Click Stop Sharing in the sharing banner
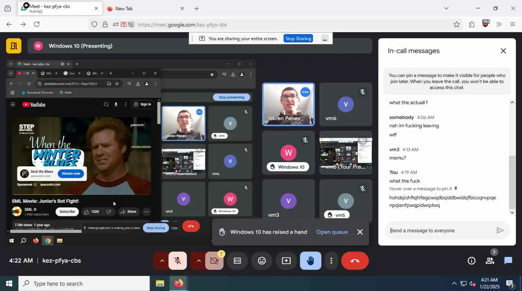This screenshot has width=522, height=291. [x=298, y=38]
